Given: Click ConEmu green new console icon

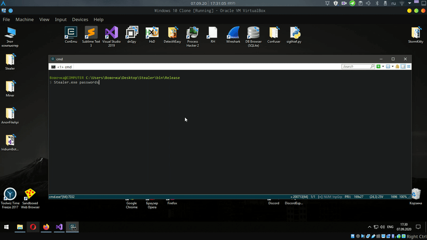Looking at the screenshot, I should click(x=378, y=66).
